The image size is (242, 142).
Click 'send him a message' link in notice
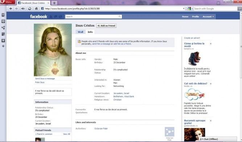click(101, 44)
